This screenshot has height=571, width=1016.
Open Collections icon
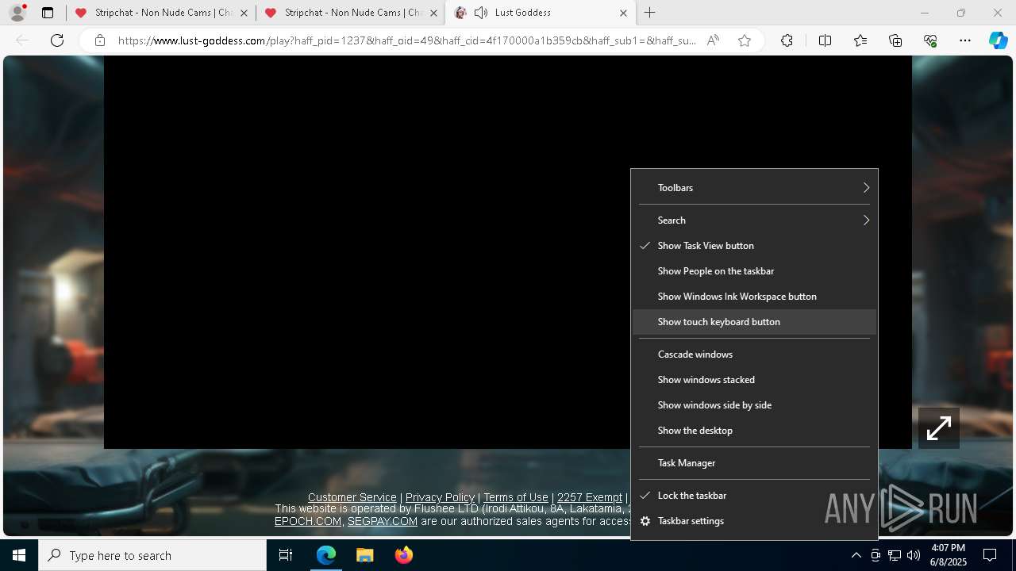[895, 40]
